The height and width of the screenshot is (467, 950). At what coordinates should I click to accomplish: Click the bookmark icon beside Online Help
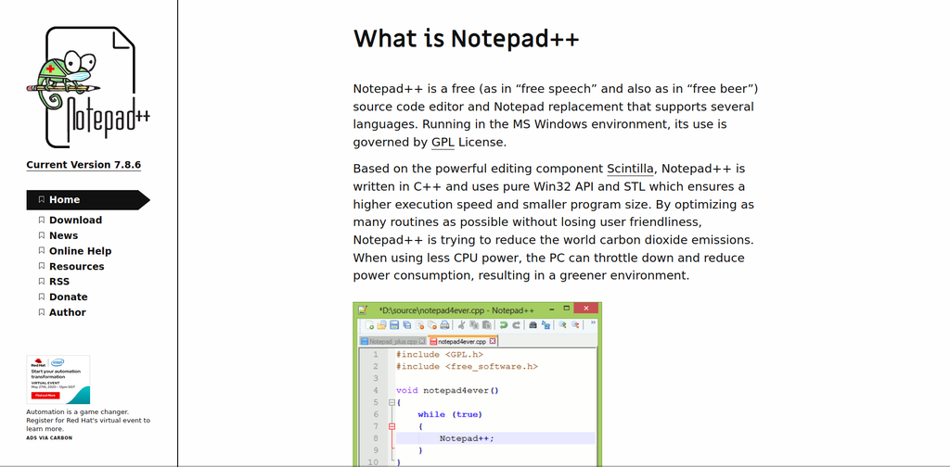(41, 251)
